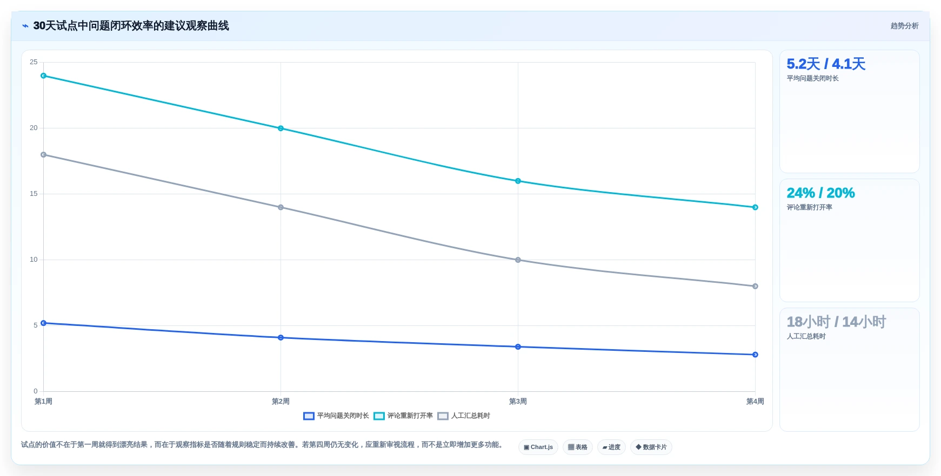
Task: Click the gray data point at 第3周
Action: [518, 260]
